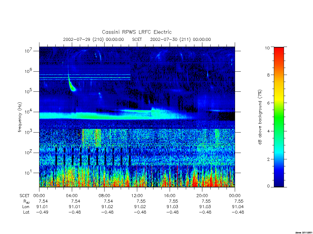Click the bright green burst near 10^5 Hz
Screen dimensions: 313x234
(72, 86)
